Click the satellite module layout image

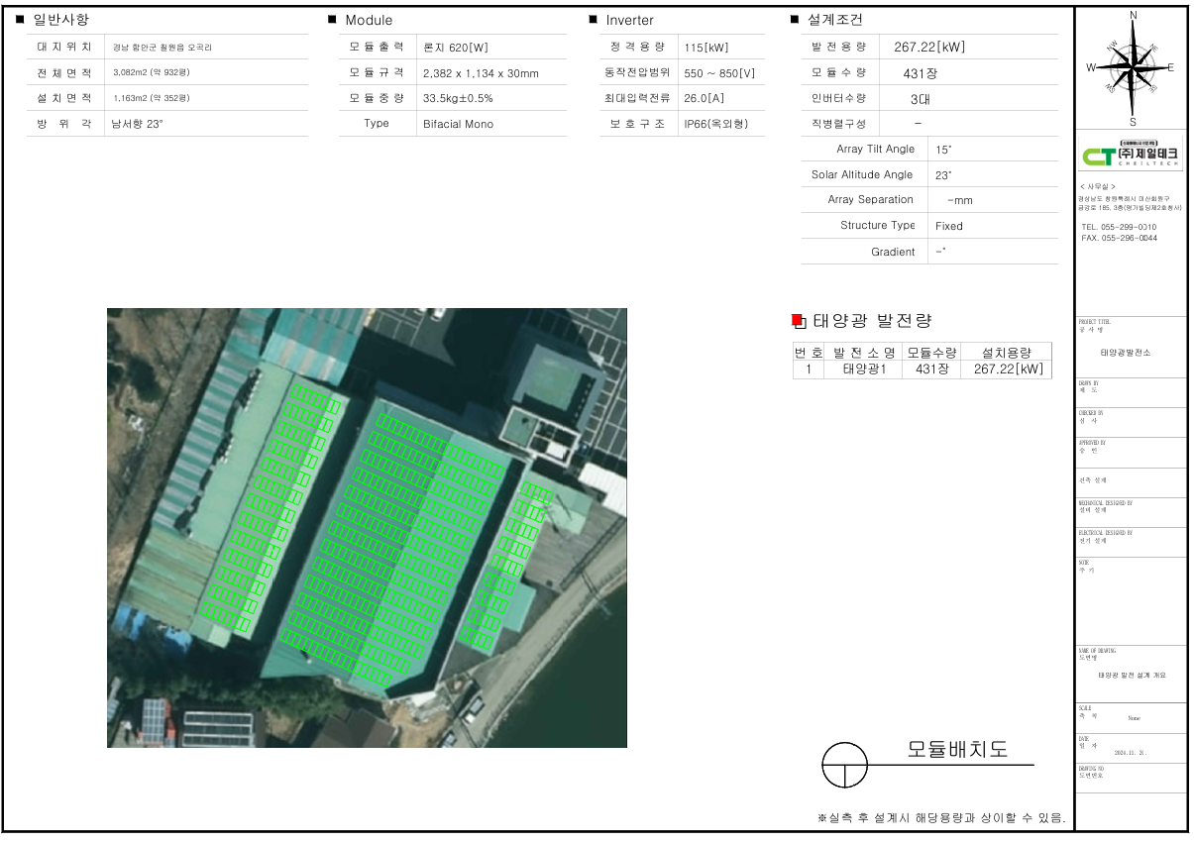[367, 527]
